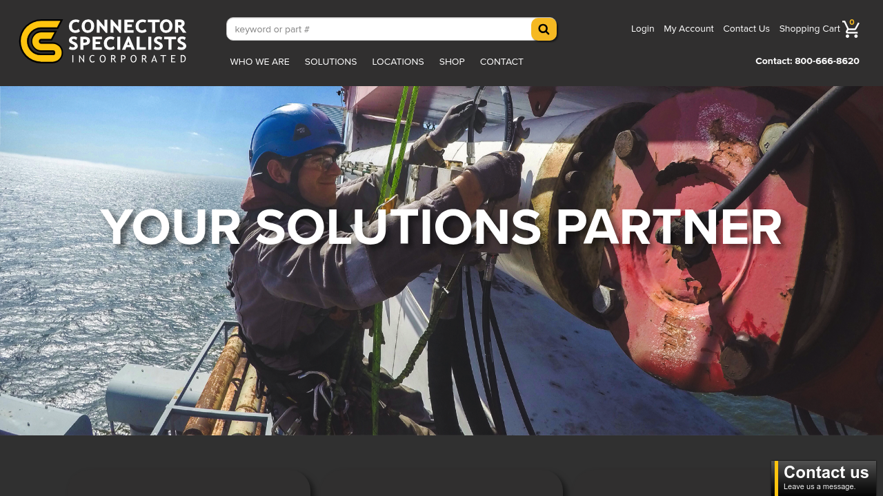
Task: Open the Contact us chat widget
Action: coord(824,478)
